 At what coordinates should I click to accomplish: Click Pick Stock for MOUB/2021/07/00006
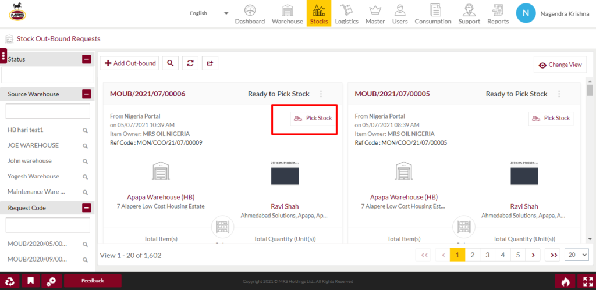pyautogui.click(x=313, y=119)
